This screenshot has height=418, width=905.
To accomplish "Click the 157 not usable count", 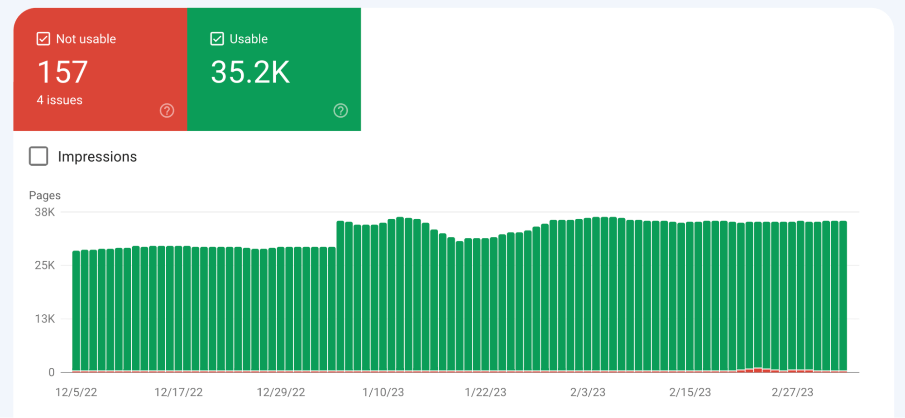I will [x=63, y=70].
